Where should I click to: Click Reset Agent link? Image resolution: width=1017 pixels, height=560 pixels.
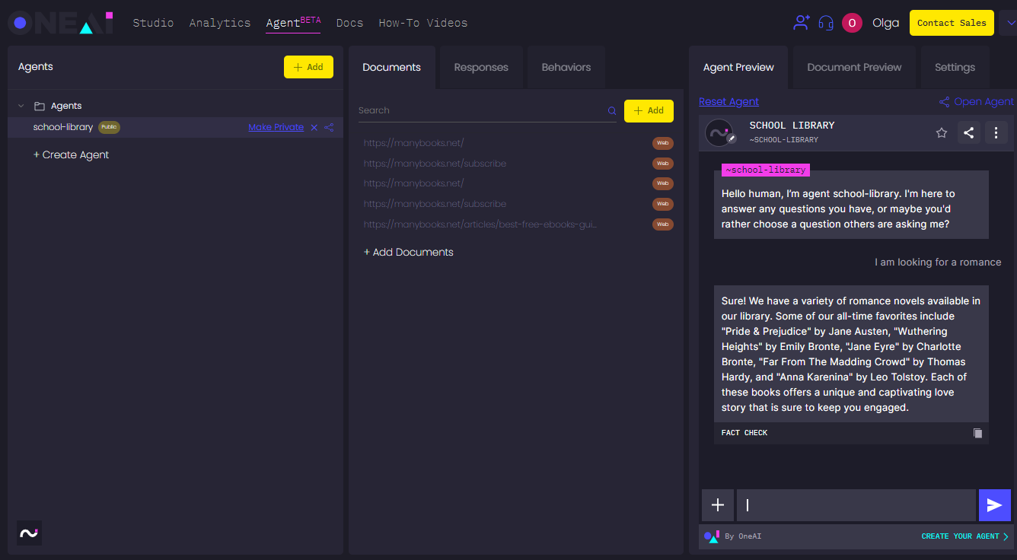[x=728, y=102]
